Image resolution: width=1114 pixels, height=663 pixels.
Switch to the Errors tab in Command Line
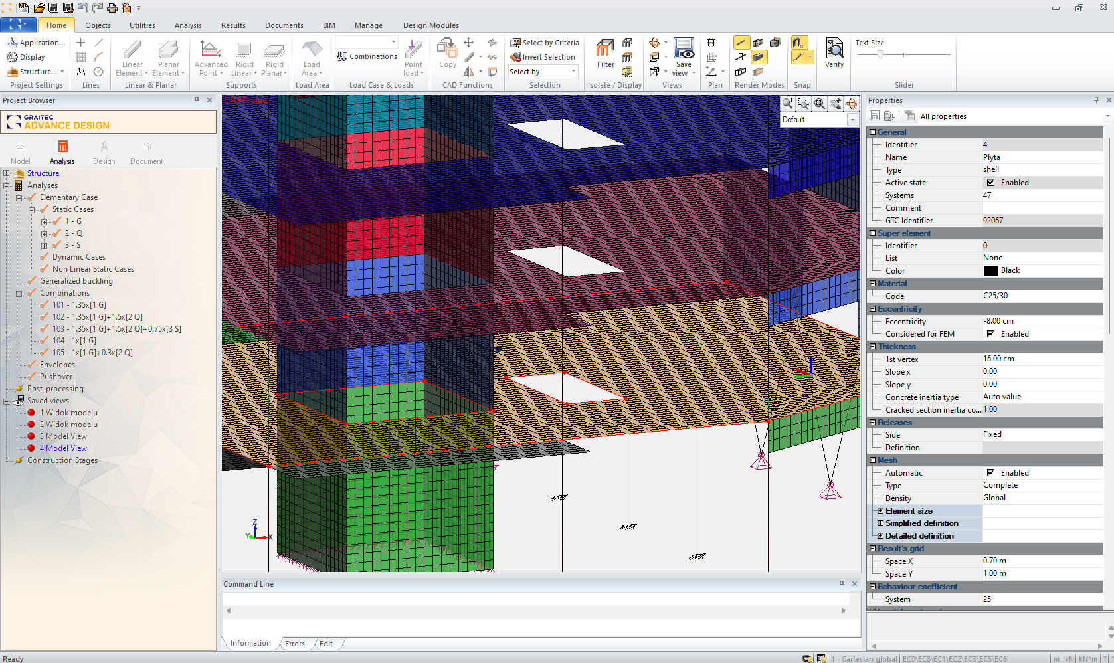click(x=295, y=644)
